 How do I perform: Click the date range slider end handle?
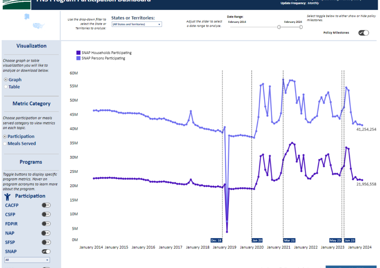pyautogui.click(x=301, y=27)
